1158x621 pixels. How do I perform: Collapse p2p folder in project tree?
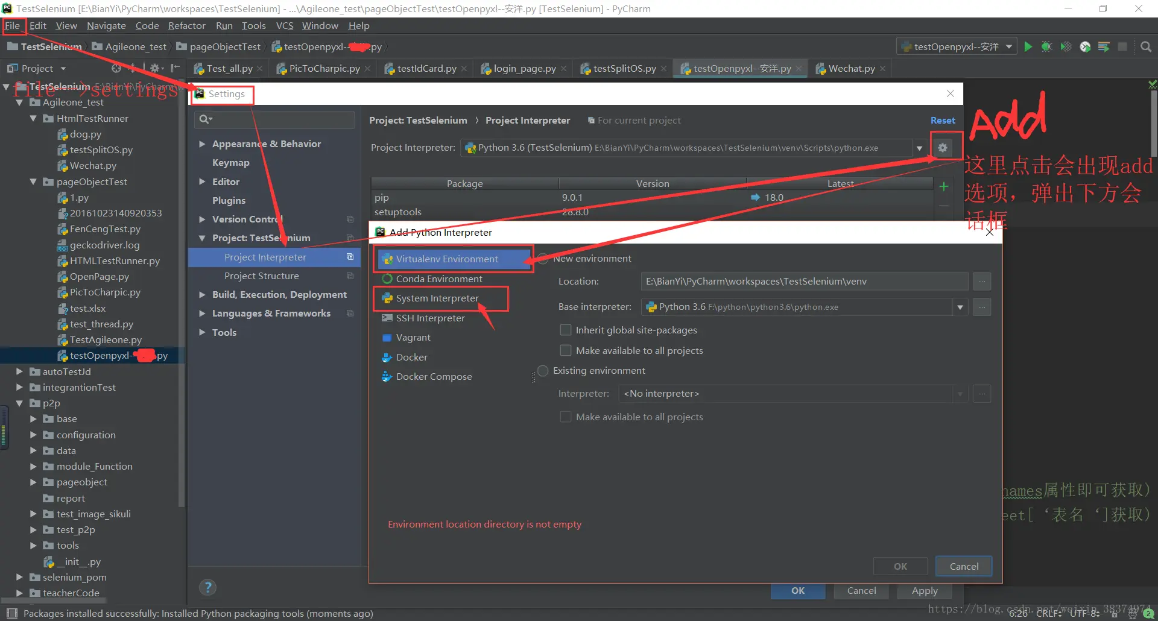tap(20, 403)
